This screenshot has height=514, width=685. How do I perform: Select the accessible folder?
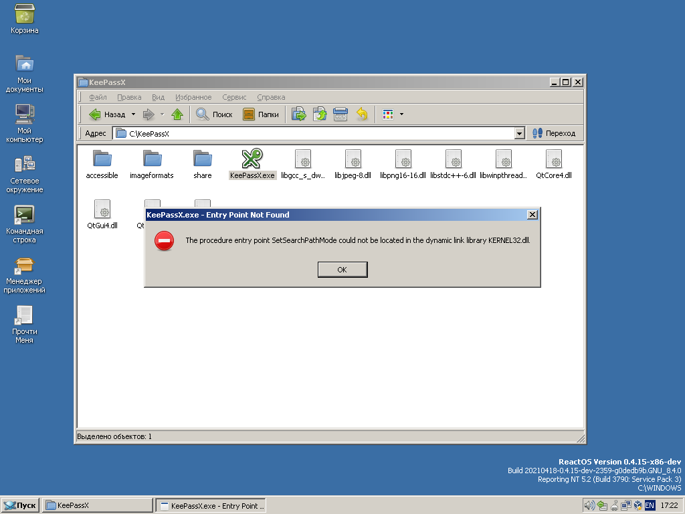pos(102,165)
